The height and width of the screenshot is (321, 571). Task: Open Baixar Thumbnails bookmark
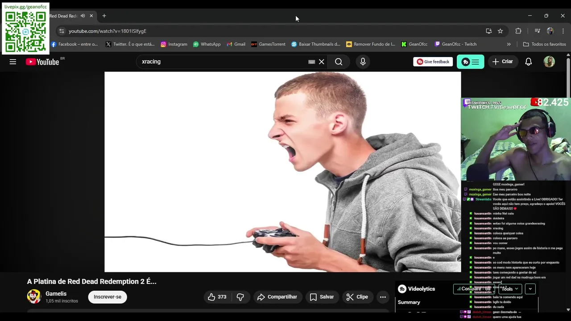pyautogui.click(x=316, y=44)
